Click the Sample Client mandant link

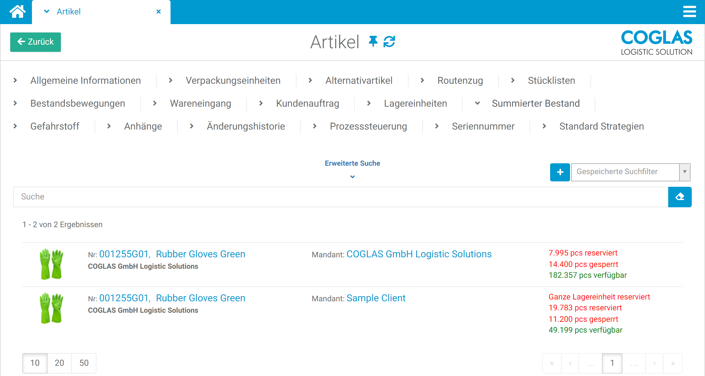point(376,298)
